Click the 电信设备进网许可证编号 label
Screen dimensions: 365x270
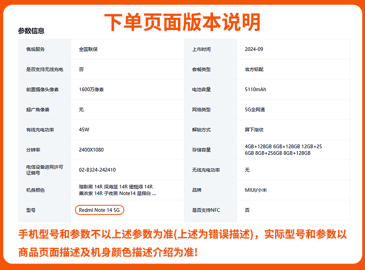[x=45, y=170]
